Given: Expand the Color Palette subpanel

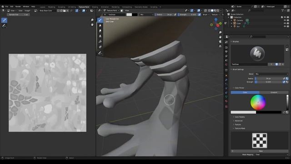Looking at the screenshot, I should click(239, 117).
